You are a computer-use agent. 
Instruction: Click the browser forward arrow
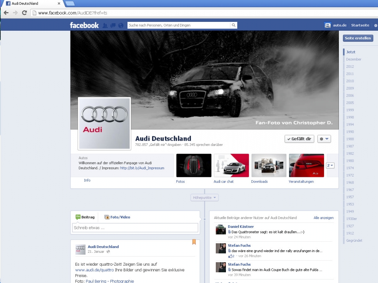[x=15, y=13]
